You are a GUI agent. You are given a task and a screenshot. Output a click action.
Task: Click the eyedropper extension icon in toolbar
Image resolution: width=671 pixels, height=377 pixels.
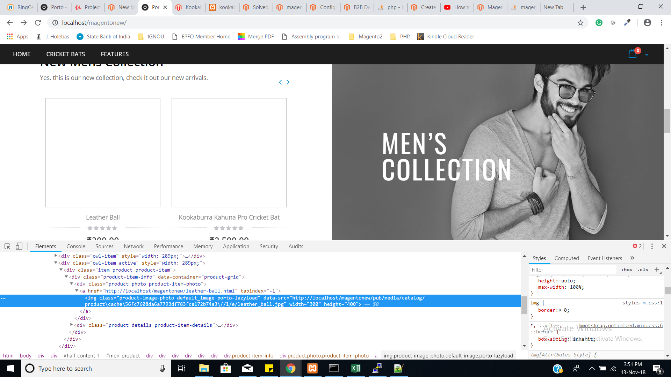click(x=627, y=22)
